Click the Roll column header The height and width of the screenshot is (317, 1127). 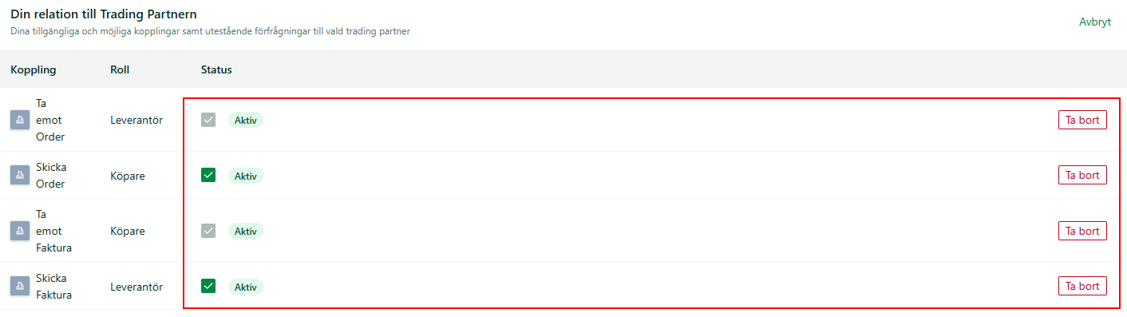pyautogui.click(x=120, y=69)
